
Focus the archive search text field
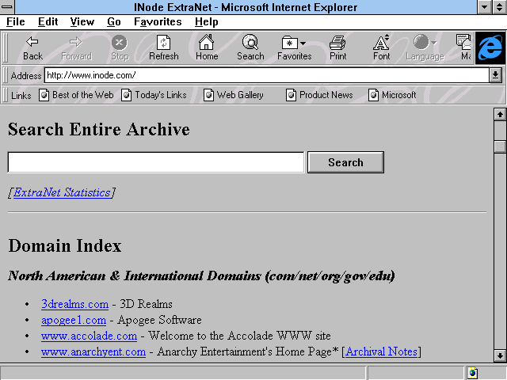156,162
